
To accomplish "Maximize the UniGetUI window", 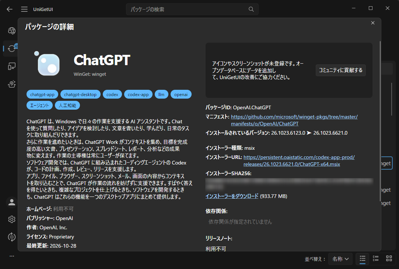I will click(371, 8).
